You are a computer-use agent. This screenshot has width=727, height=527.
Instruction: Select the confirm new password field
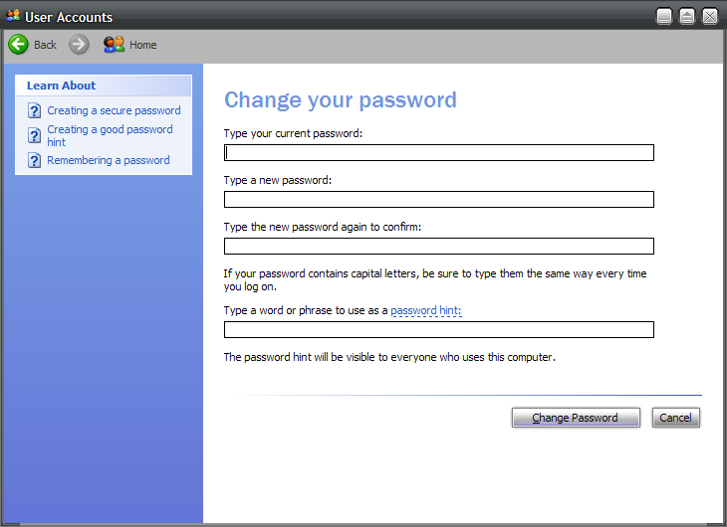pyautogui.click(x=439, y=247)
